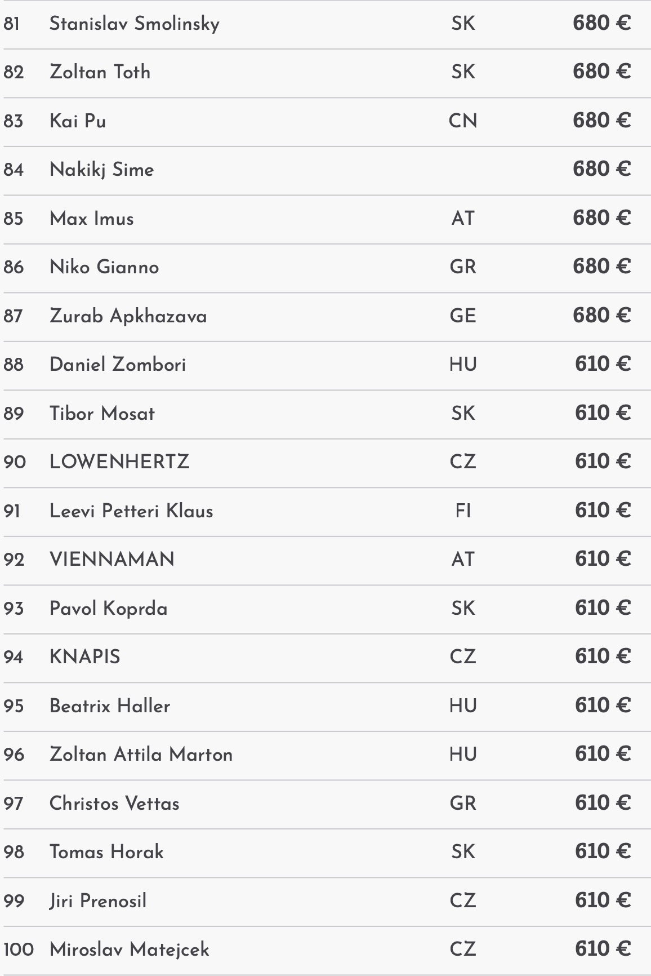Select Zoltan Attila Marton row

pyautogui.click(x=141, y=755)
